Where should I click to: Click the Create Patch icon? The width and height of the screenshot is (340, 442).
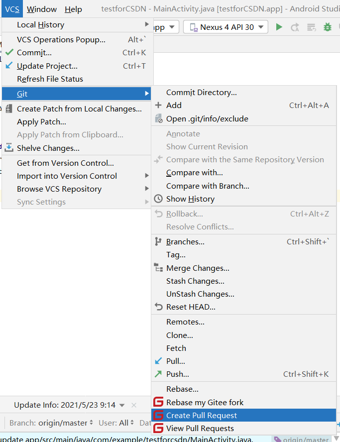tap(9, 109)
